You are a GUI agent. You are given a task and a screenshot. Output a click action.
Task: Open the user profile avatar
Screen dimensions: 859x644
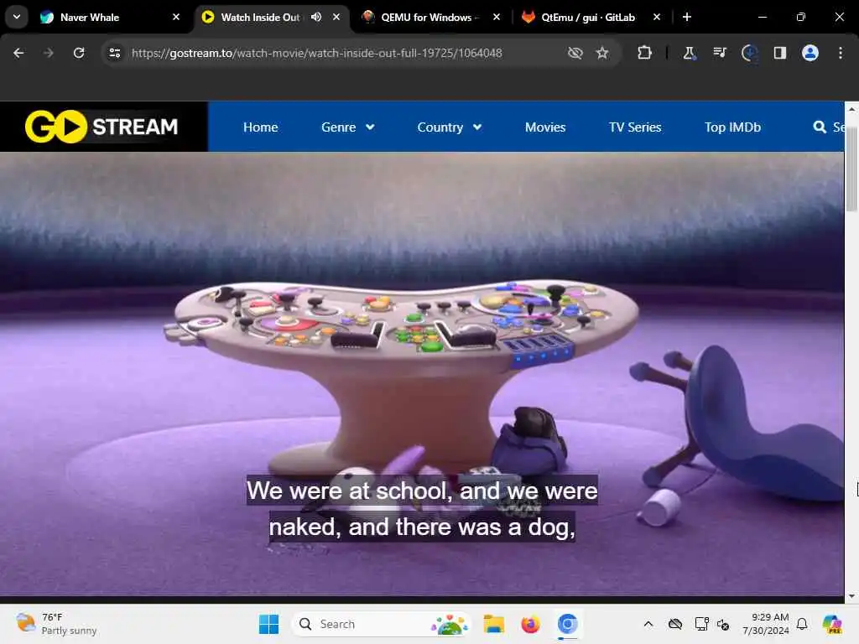tap(810, 53)
